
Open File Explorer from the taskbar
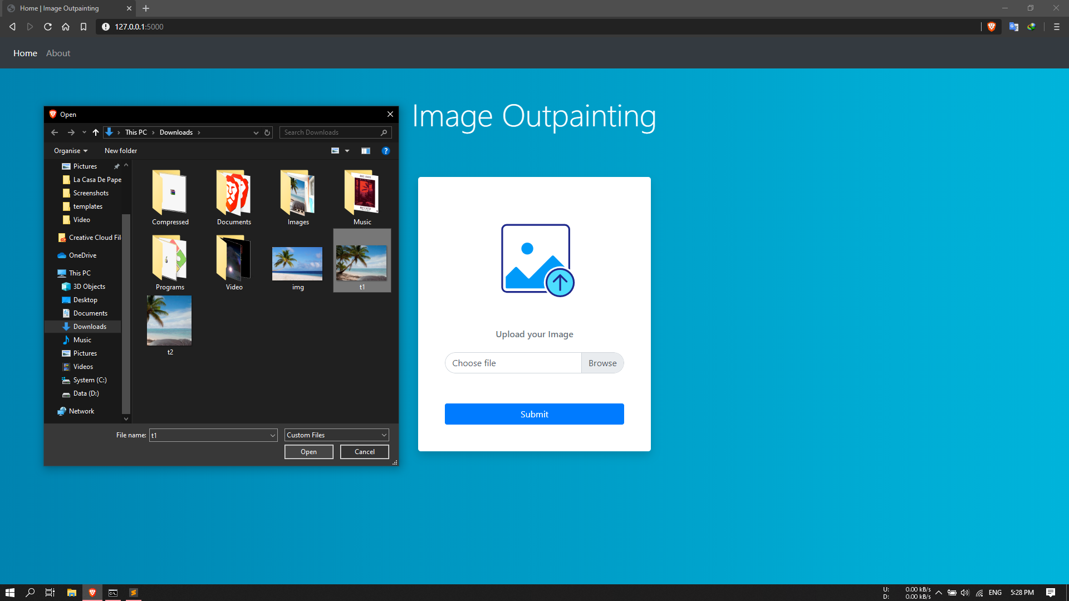[71, 593]
